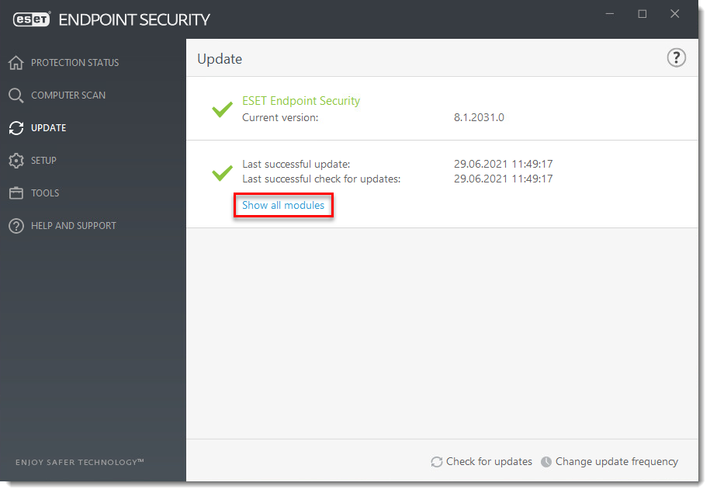
Task: Maximize the ESET window
Action: pyautogui.click(x=642, y=14)
